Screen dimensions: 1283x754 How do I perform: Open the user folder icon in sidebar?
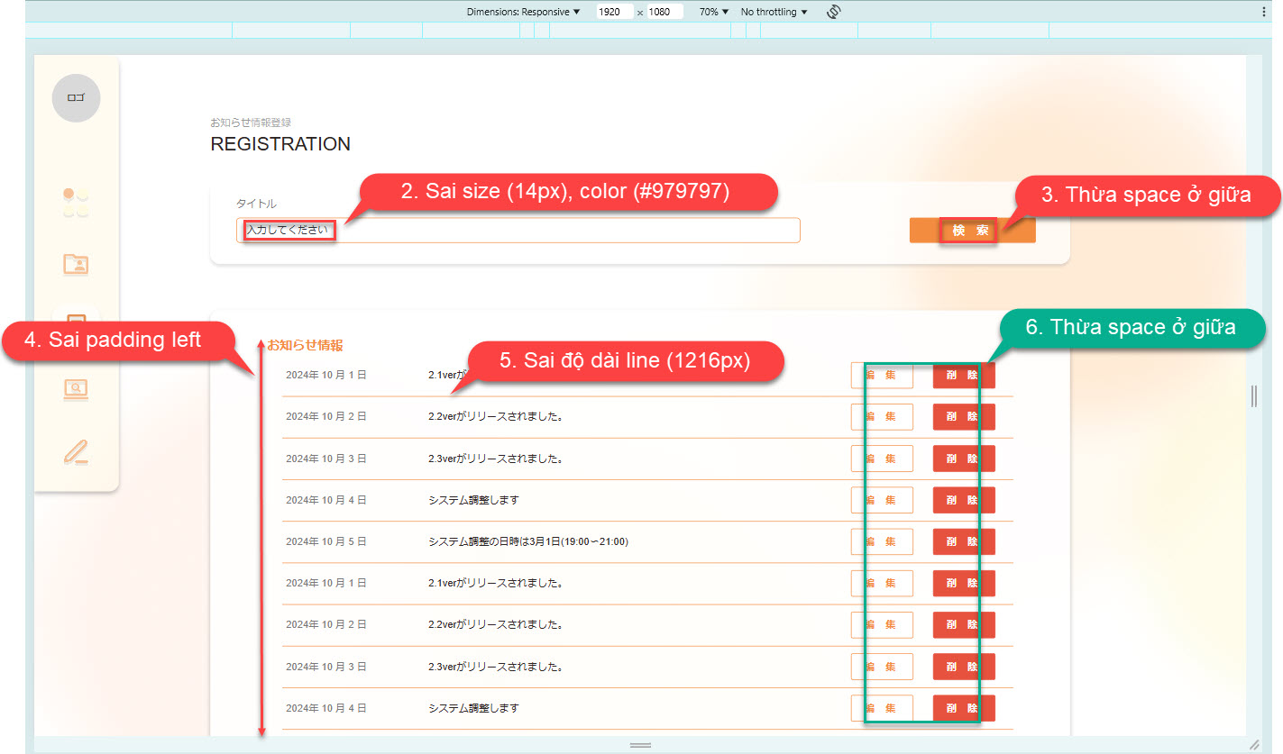coord(76,264)
